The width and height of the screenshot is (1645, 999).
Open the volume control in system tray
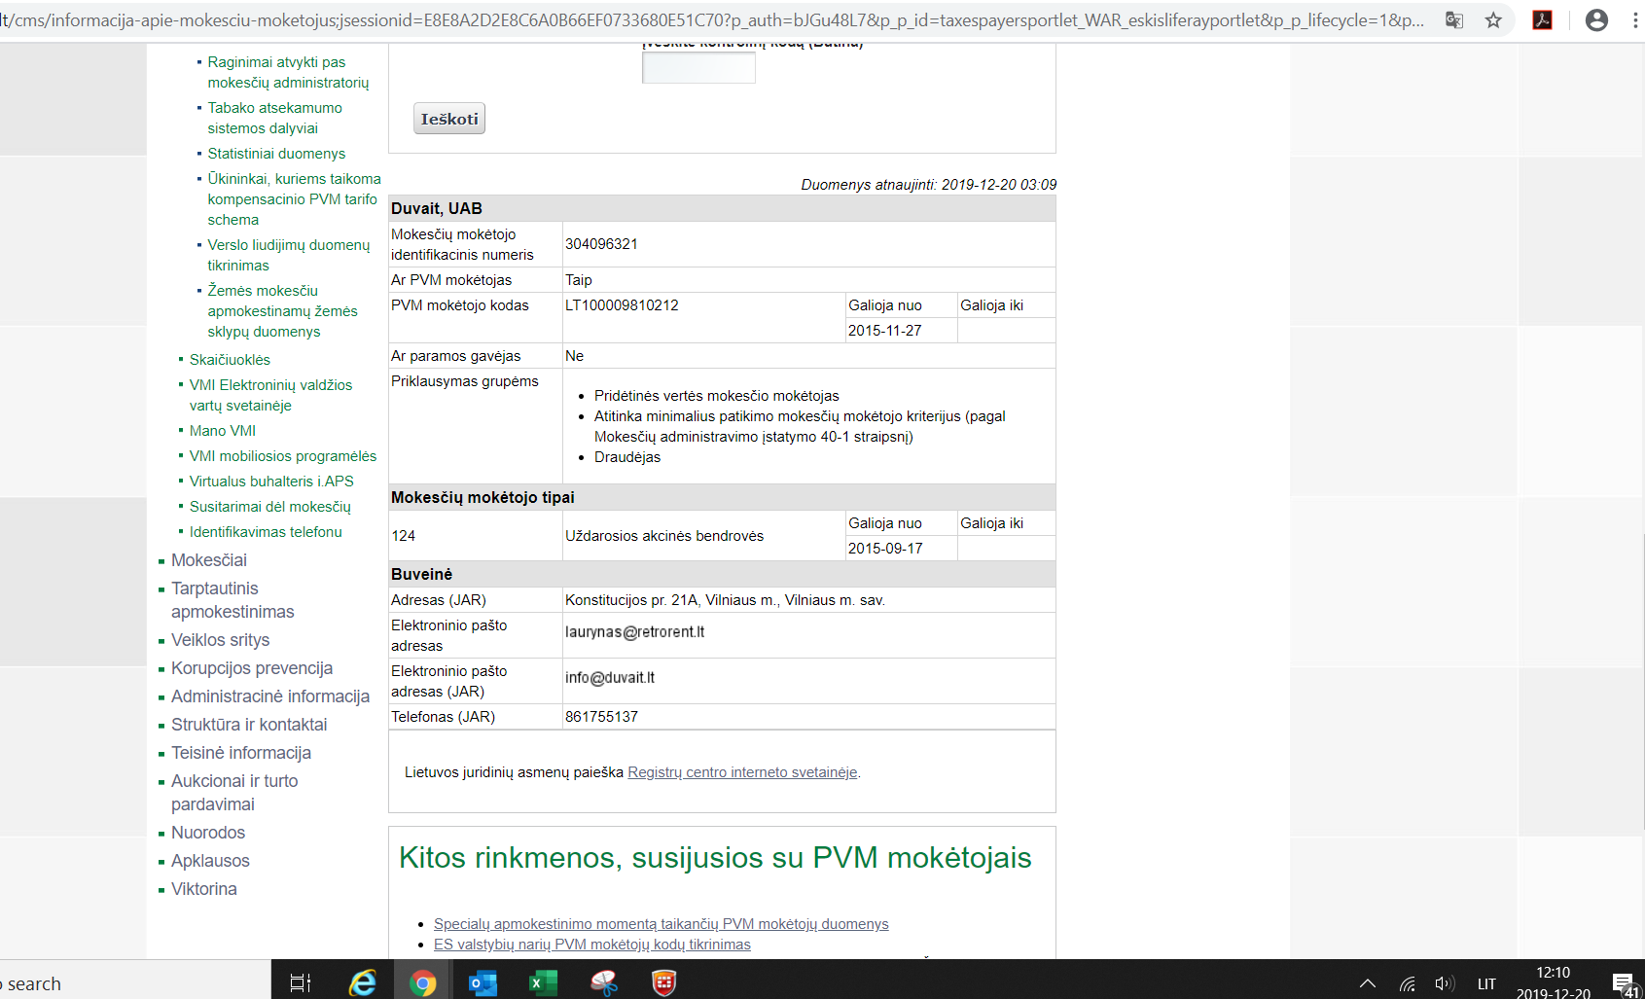pos(1444,983)
